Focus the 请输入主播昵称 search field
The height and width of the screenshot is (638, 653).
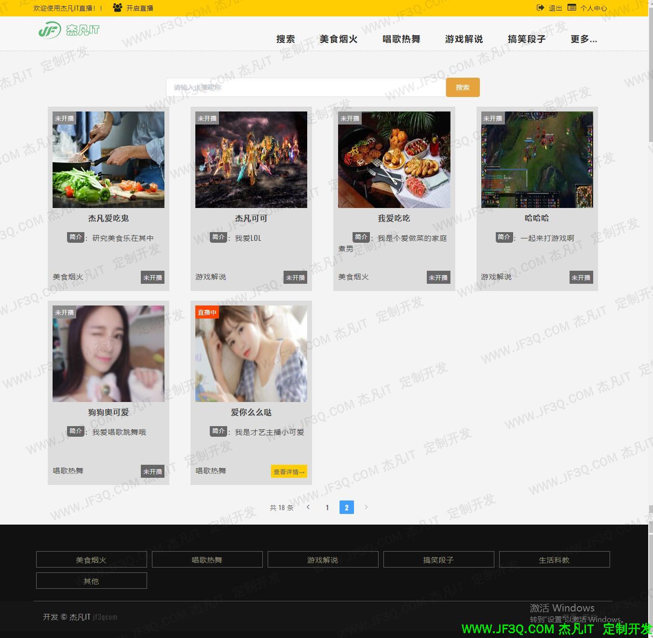click(306, 87)
